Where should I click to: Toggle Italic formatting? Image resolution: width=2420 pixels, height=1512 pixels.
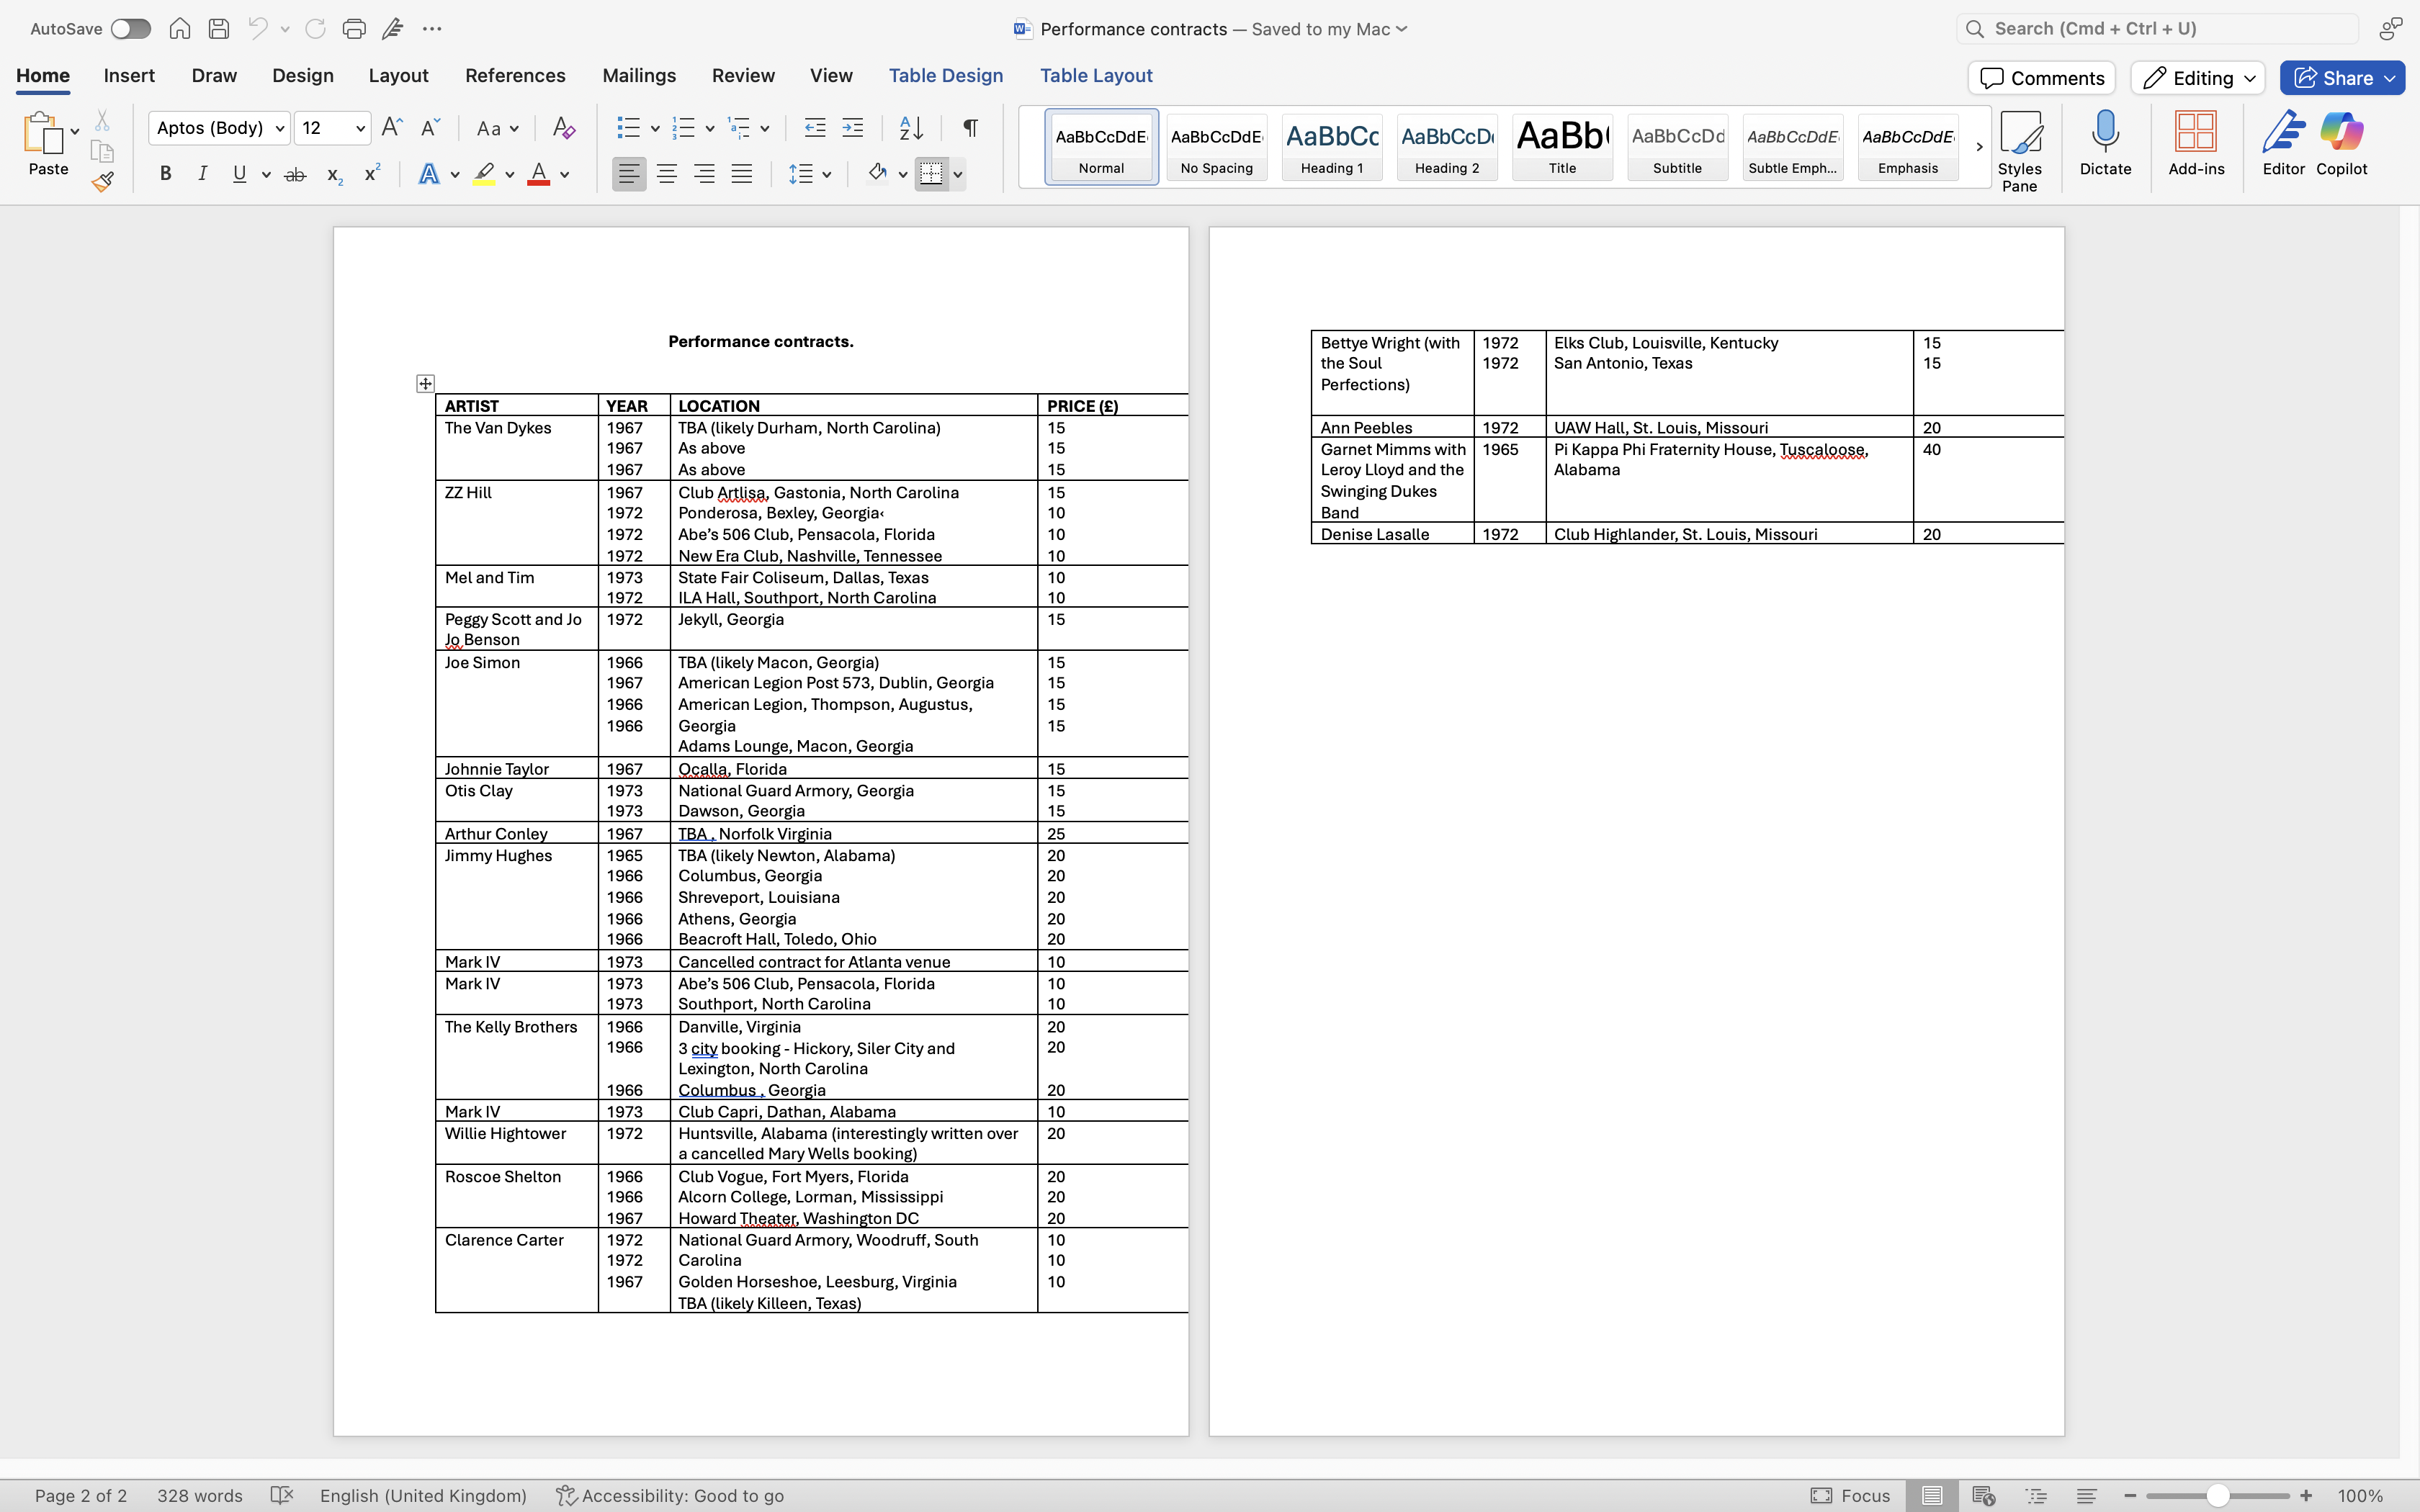coord(203,174)
